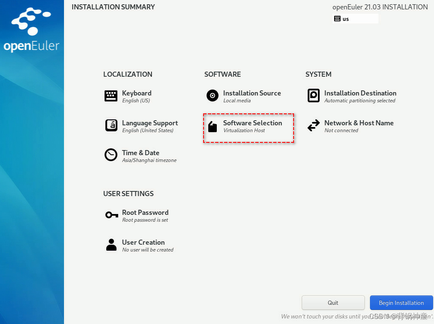Click 'English (US)' keyboard status text
This screenshot has width=434, height=324.
[136, 101]
